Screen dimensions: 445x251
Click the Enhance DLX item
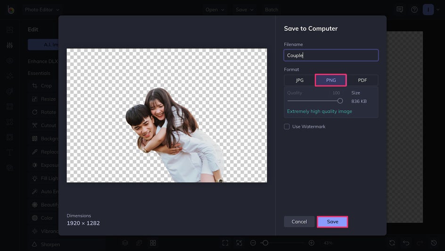(43, 61)
